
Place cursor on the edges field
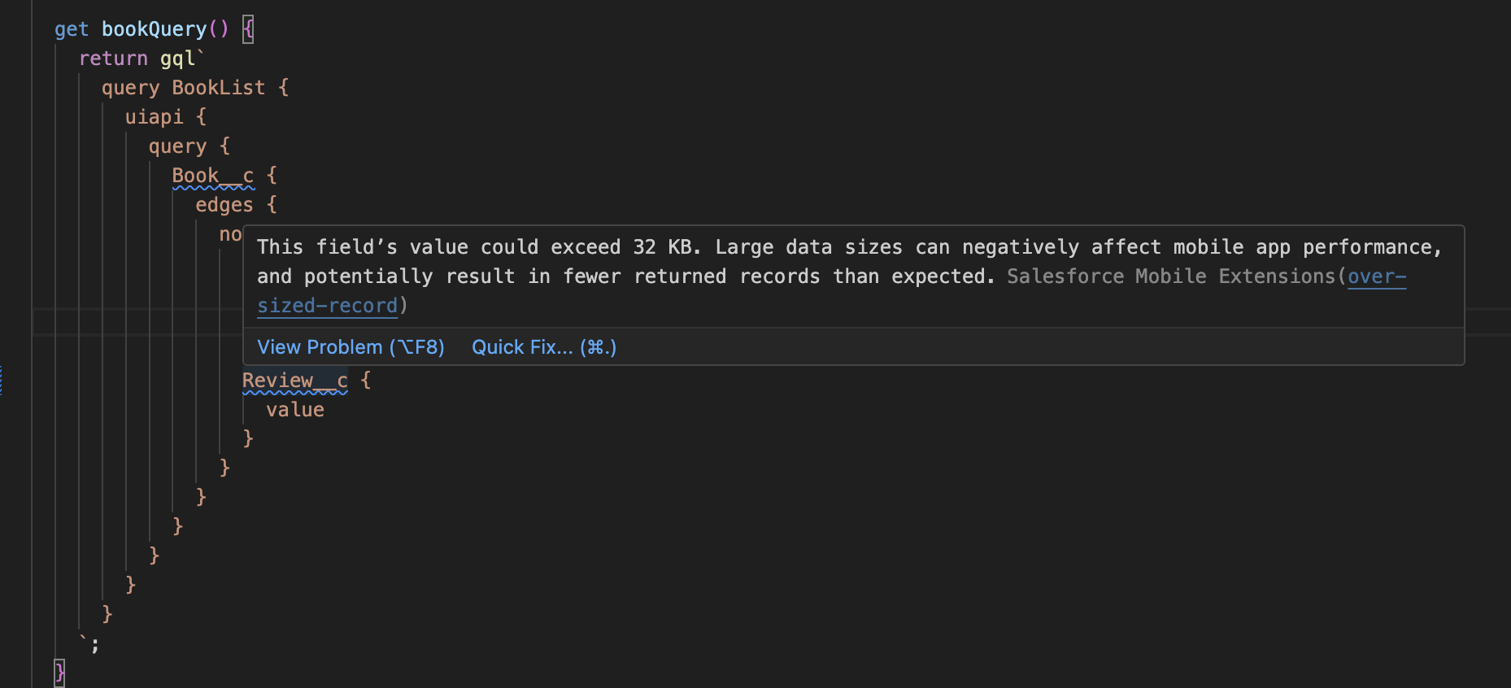pos(224,205)
